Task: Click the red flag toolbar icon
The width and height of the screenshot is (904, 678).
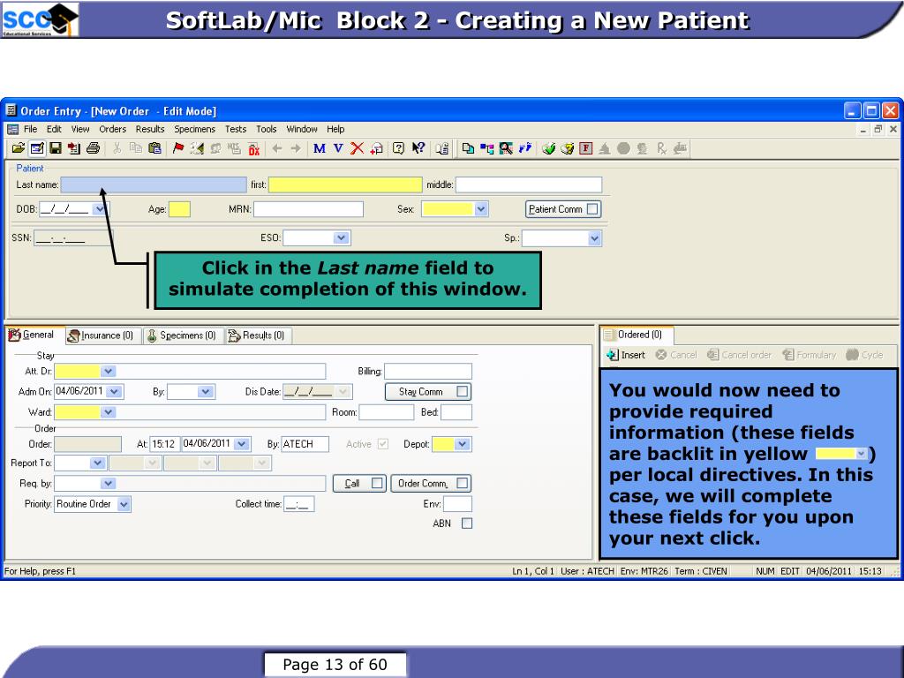Action: pos(177,149)
